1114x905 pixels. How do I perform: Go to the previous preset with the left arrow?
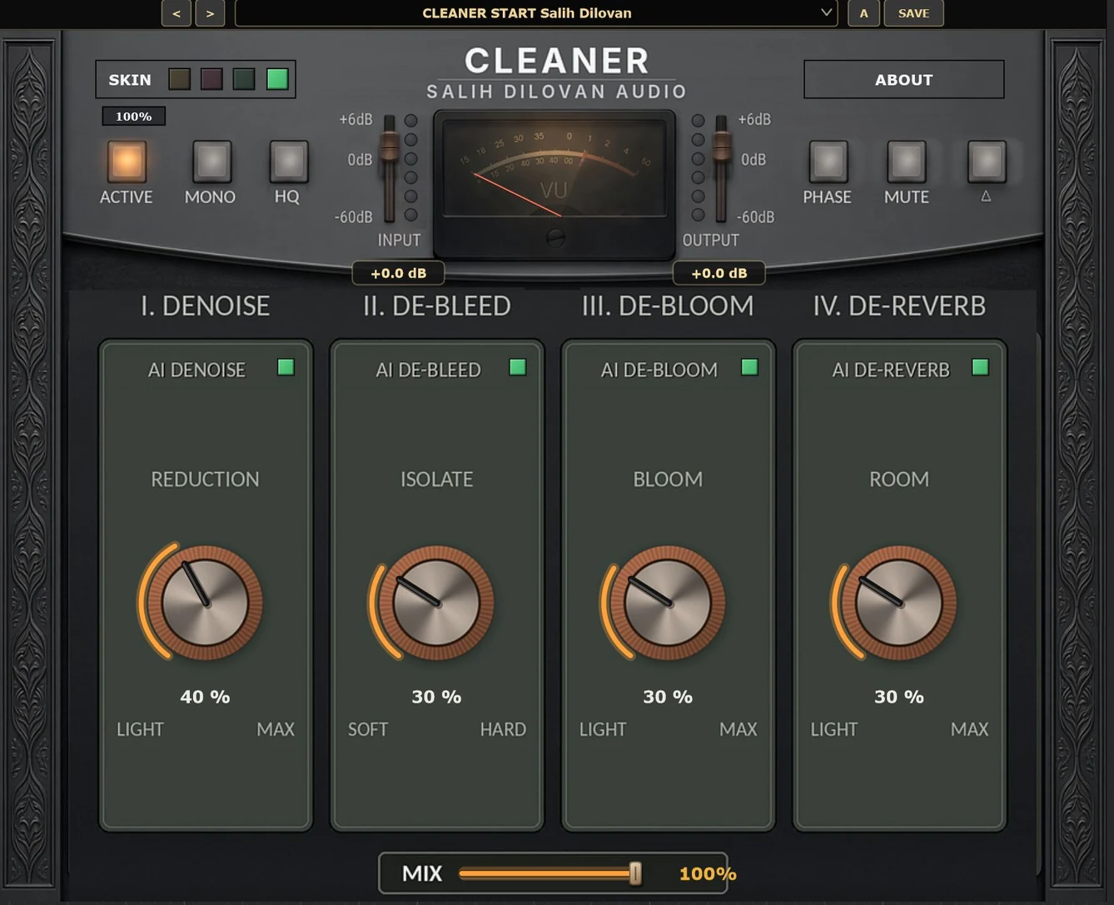point(177,13)
